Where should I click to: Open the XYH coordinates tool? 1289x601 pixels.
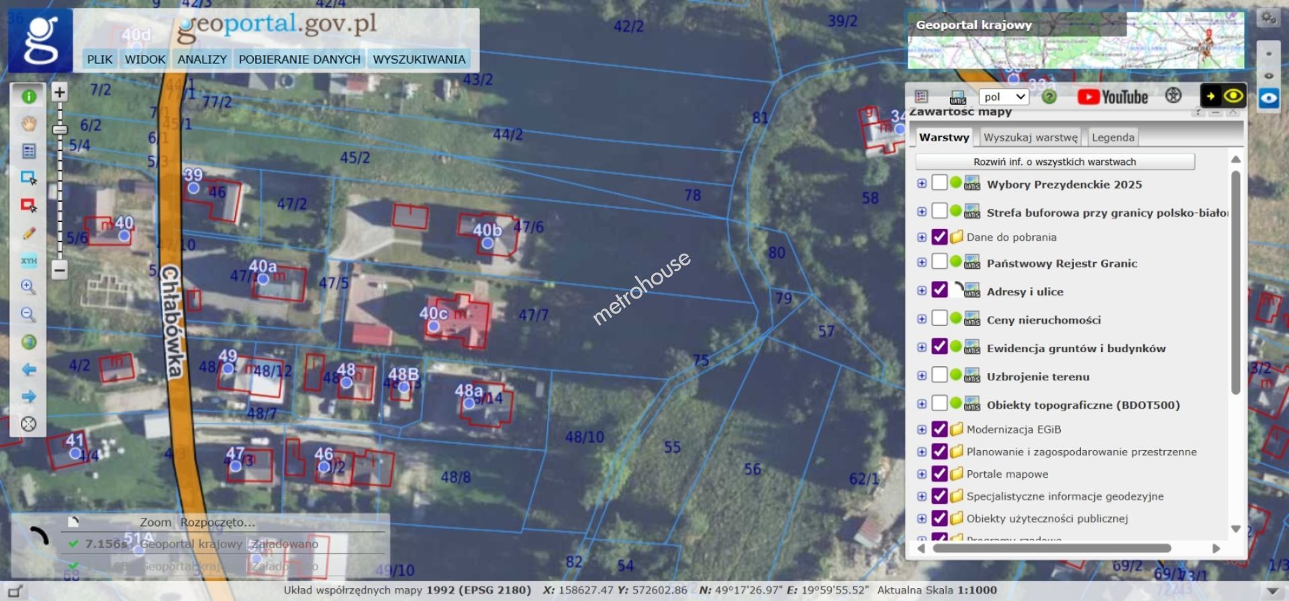(28, 261)
